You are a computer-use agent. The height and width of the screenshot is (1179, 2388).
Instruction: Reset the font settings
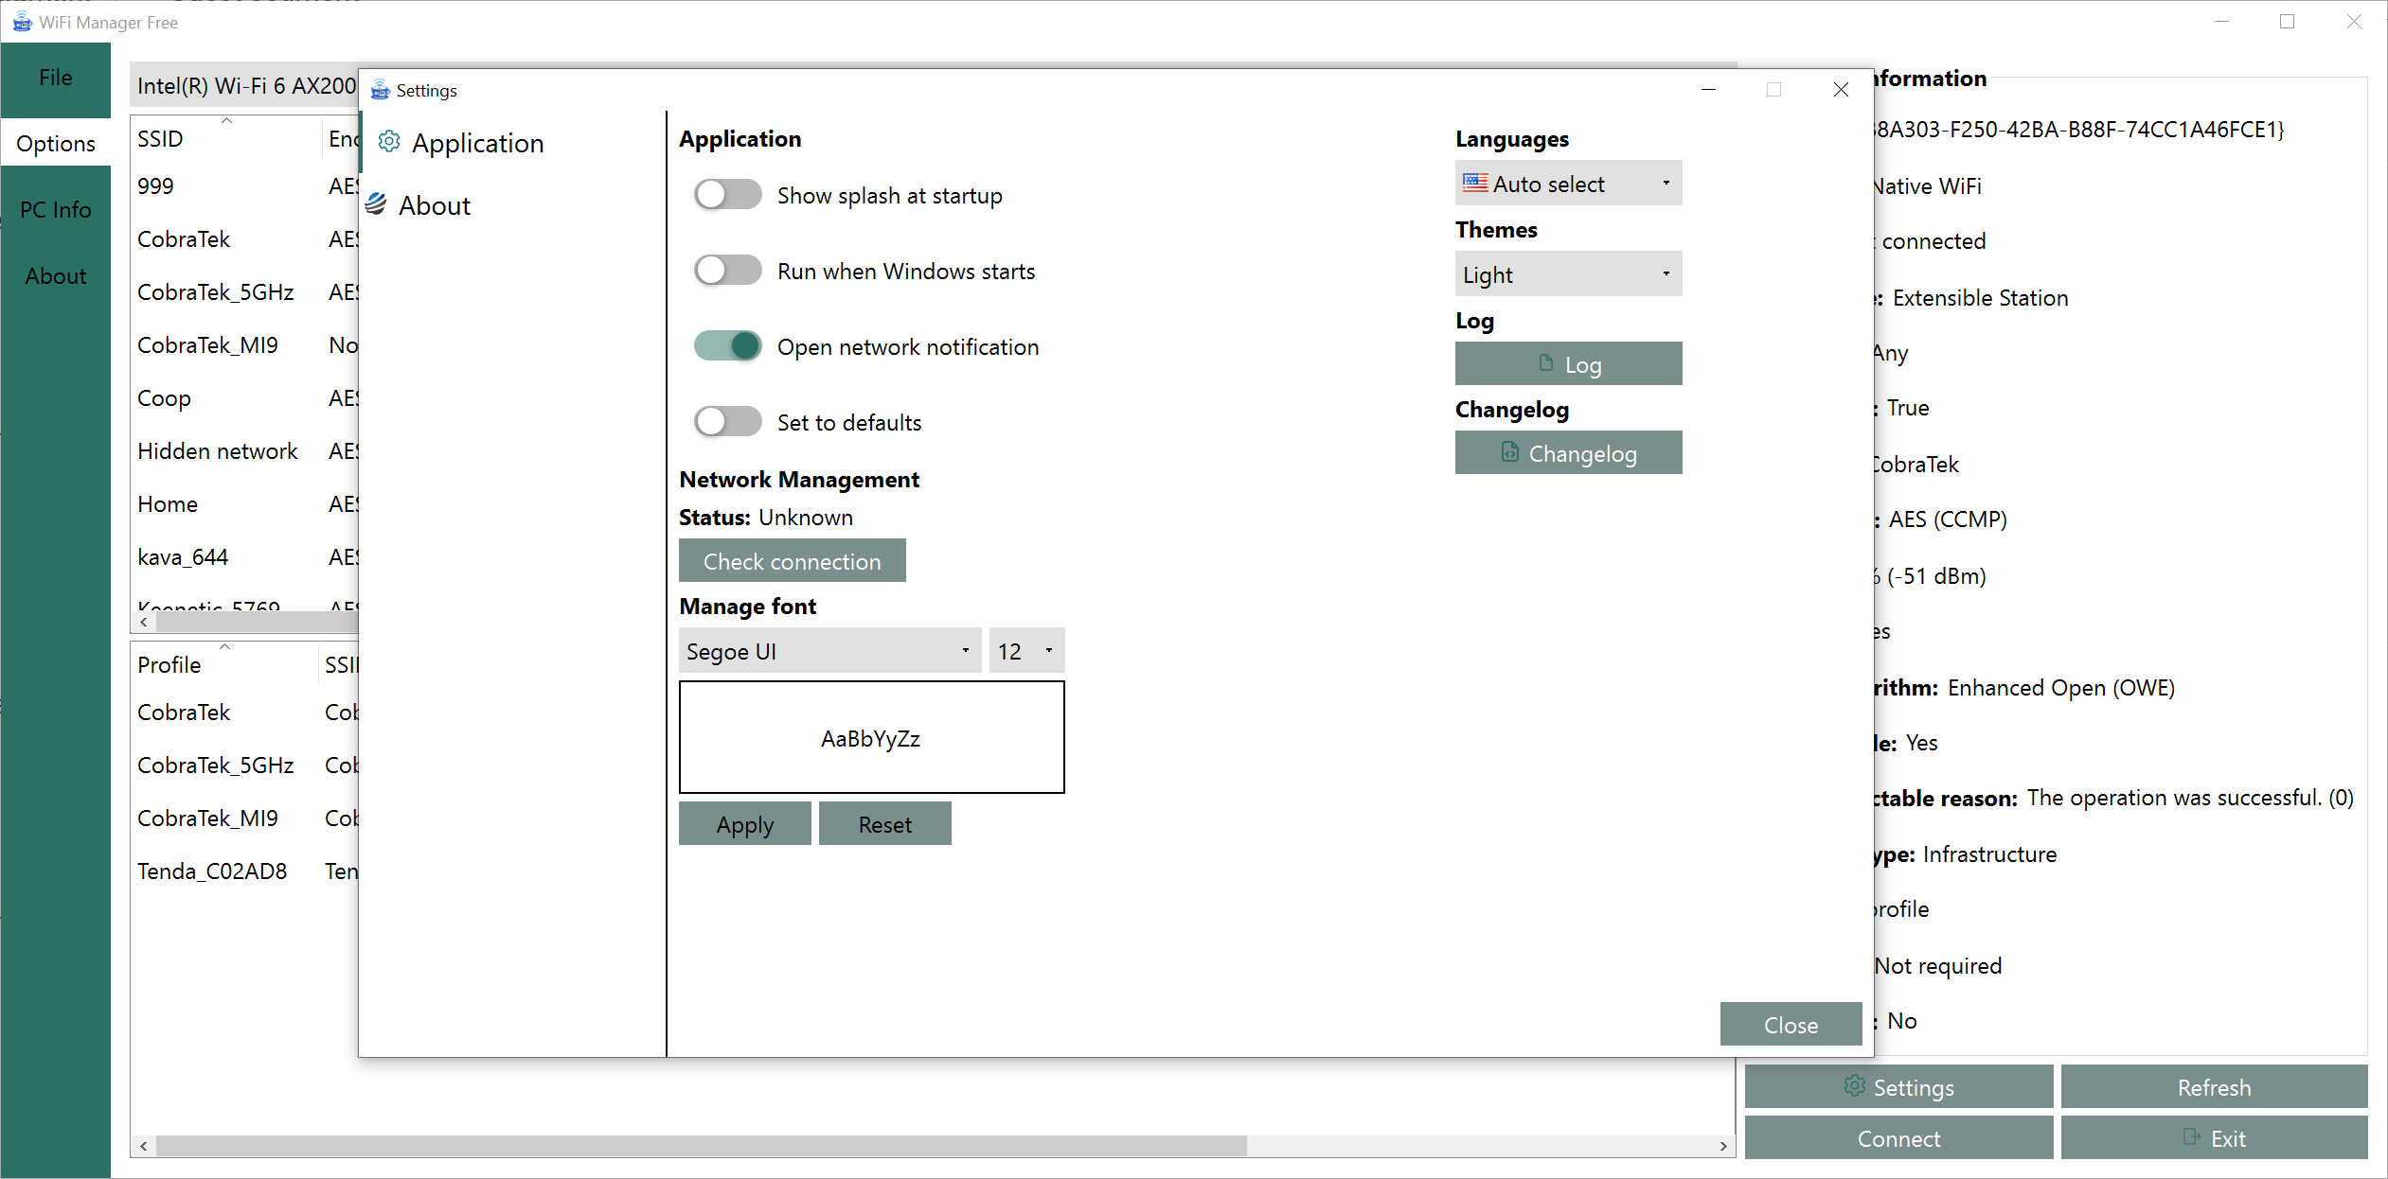[884, 823]
